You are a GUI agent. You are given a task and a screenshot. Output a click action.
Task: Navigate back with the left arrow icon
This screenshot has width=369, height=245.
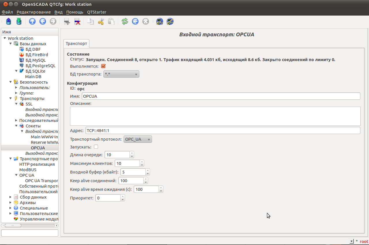click(x=43, y=21)
